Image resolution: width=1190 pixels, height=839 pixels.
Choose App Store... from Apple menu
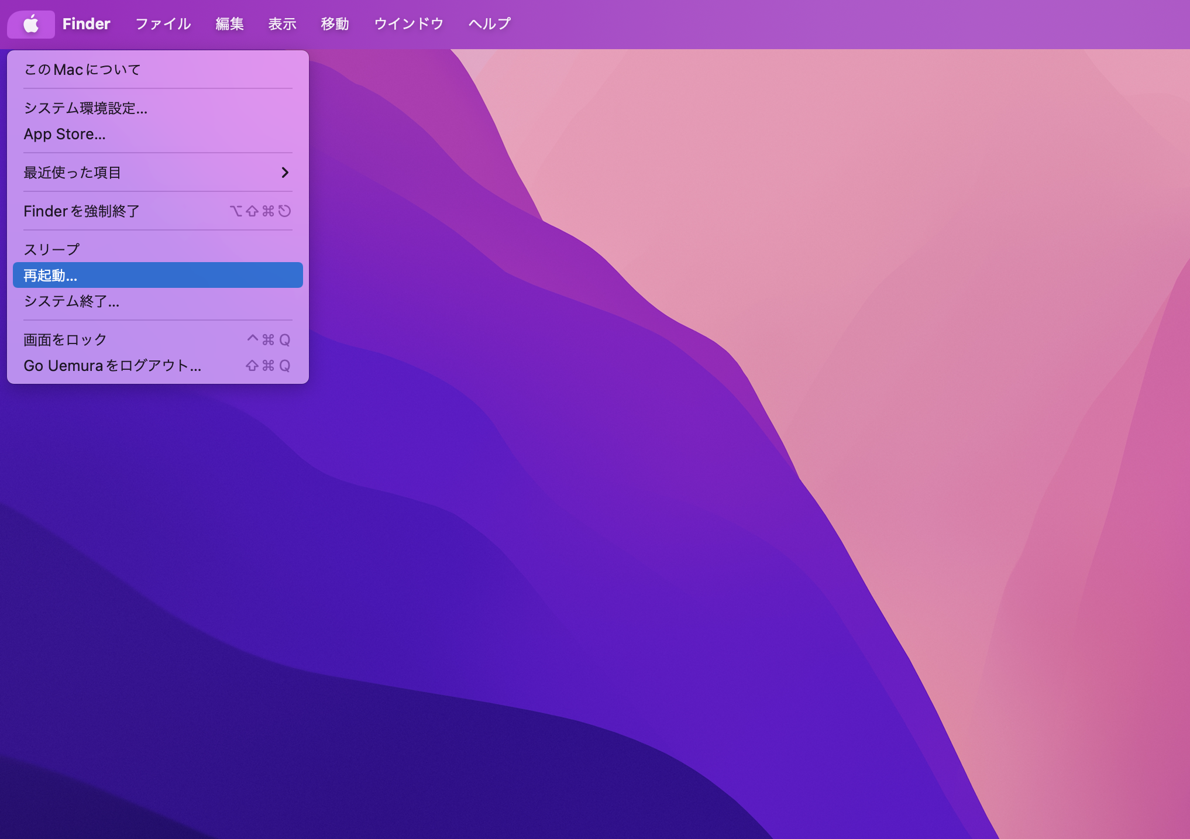coord(158,134)
